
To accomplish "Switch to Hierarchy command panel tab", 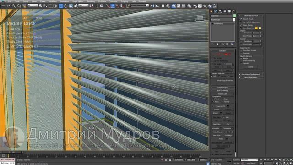I will (220, 11).
